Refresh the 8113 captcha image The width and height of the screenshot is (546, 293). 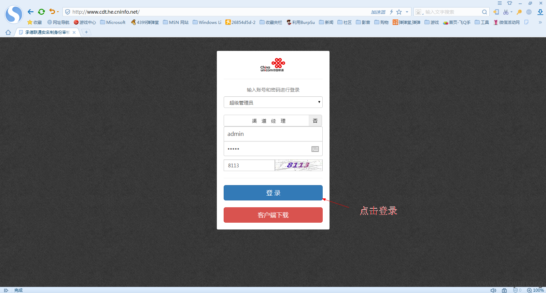[299, 165]
